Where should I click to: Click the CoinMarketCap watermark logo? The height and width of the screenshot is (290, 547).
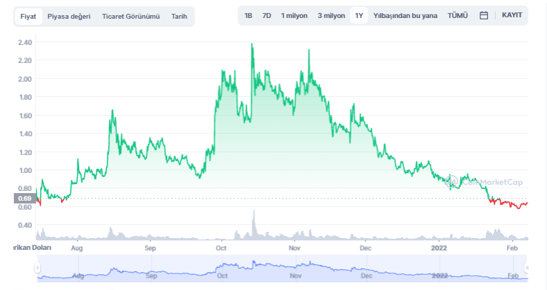coord(484,183)
